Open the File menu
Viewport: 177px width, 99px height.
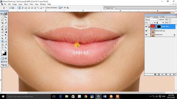[x=5, y=4]
